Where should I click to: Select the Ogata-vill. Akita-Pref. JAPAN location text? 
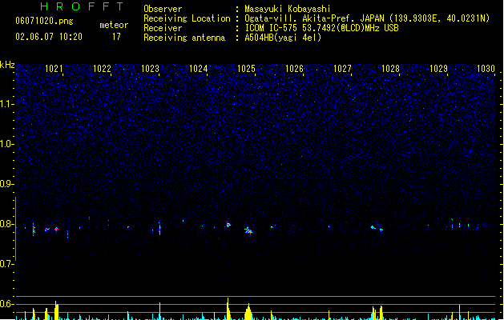point(367,18)
